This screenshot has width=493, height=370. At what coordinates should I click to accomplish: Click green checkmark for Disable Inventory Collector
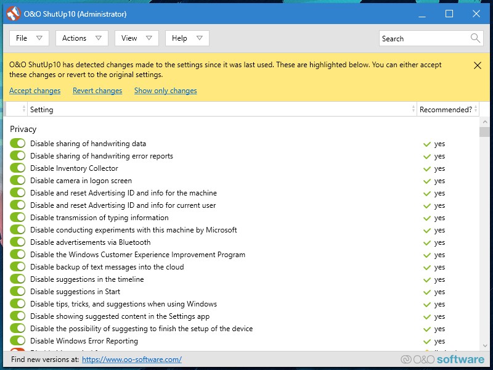pos(426,168)
